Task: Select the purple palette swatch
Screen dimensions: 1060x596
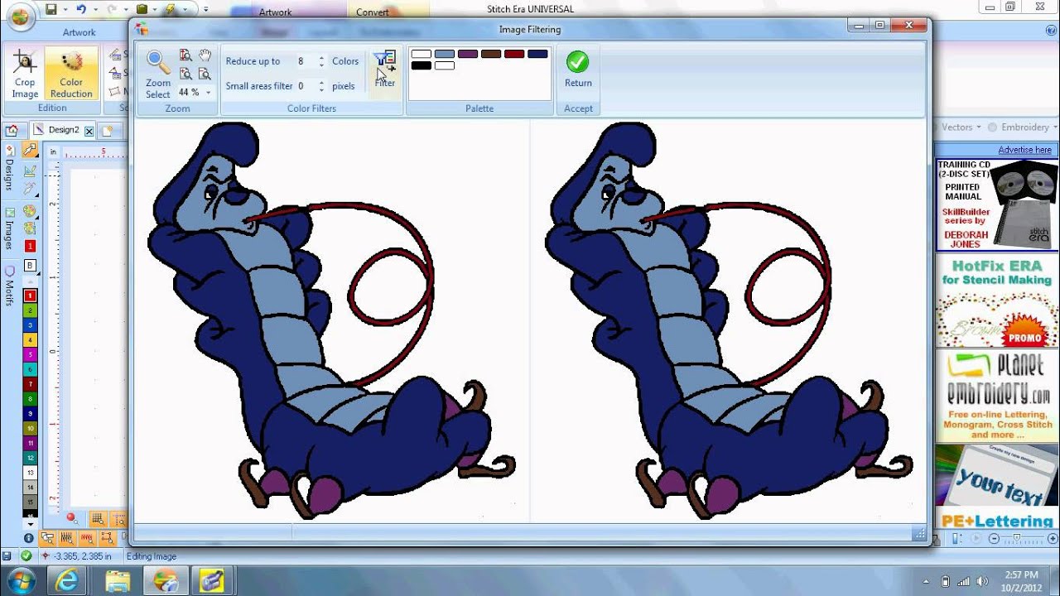Action: [468, 54]
